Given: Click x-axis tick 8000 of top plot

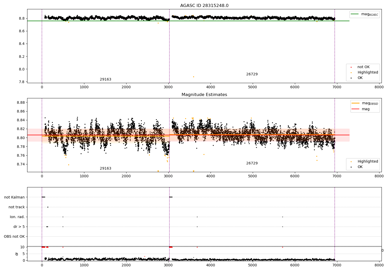Looking at the screenshot, I should point(379,87).
